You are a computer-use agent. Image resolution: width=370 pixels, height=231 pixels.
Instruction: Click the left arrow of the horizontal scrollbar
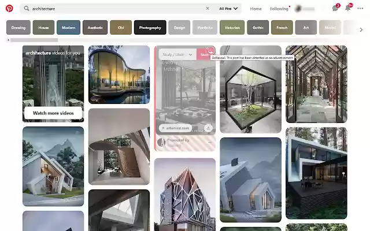point(8,40)
